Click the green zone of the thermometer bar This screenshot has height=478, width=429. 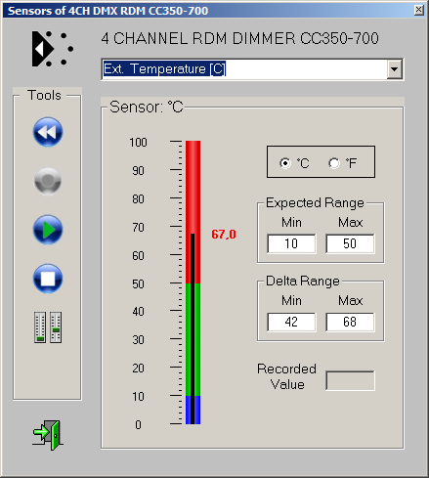click(193, 339)
